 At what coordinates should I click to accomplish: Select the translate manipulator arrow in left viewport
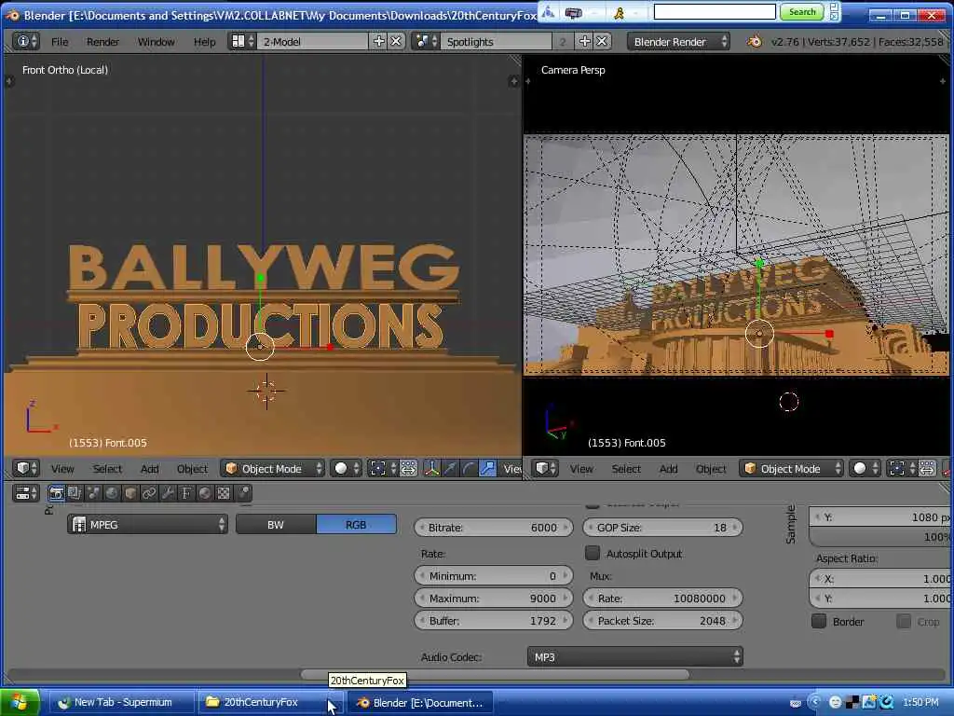click(x=450, y=468)
